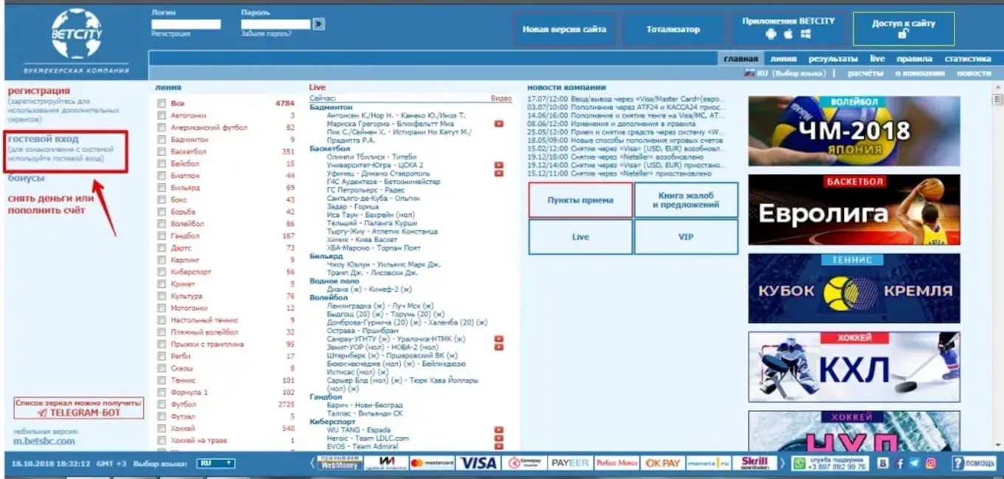This screenshot has width=1004, height=479.
Task: Open the Telegram social icon
Action: [x=915, y=464]
